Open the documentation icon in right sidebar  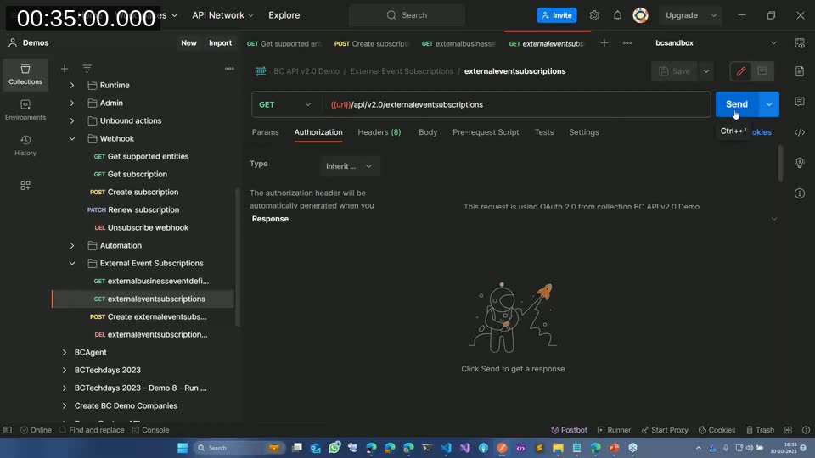(x=800, y=71)
